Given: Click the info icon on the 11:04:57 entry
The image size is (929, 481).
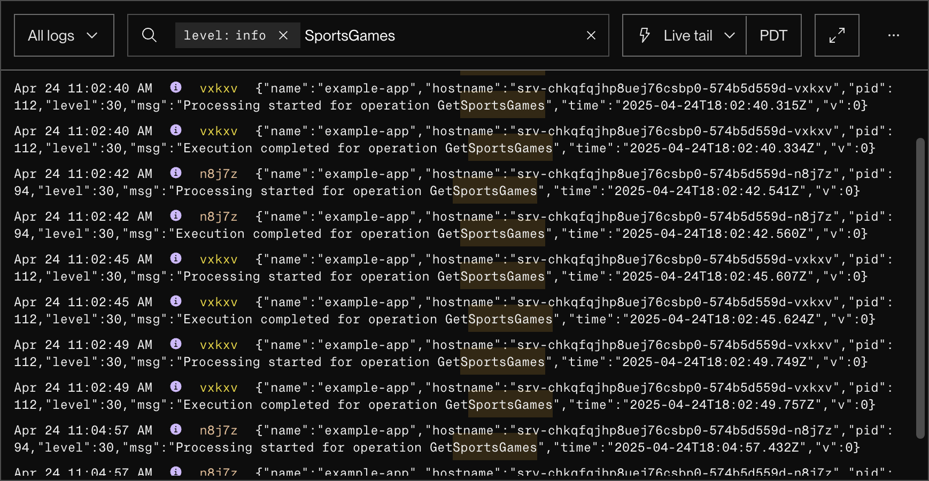Looking at the screenshot, I should 176,430.
